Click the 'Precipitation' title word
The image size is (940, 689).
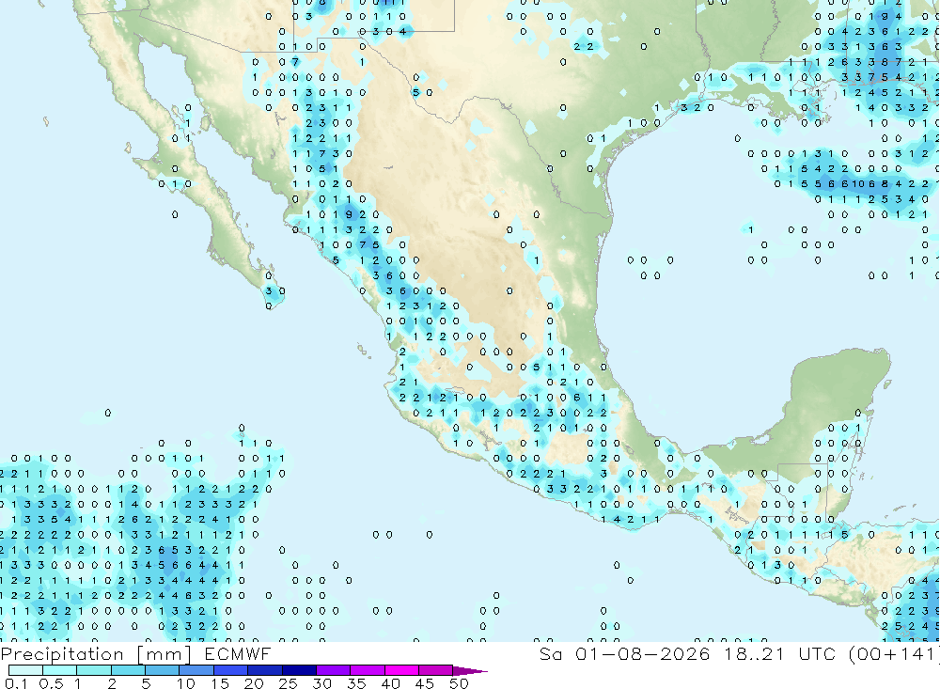coord(62,653)
